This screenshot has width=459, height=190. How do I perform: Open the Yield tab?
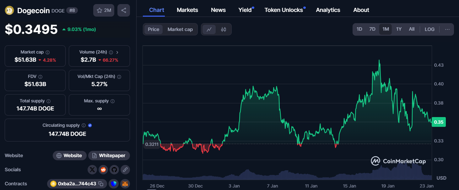pos(245,10)
